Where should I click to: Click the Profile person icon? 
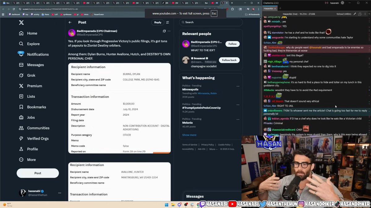(x=21, y=149)
